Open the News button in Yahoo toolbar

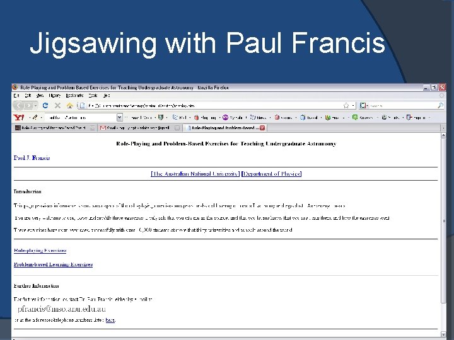pyautogui.click(x=259, y=117)
